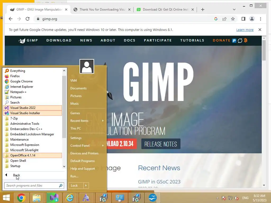Image resolution: width=271 pixels, height=203 pixels.
Task: Open a new Chrome tab
Action: [x=202, y=10]
